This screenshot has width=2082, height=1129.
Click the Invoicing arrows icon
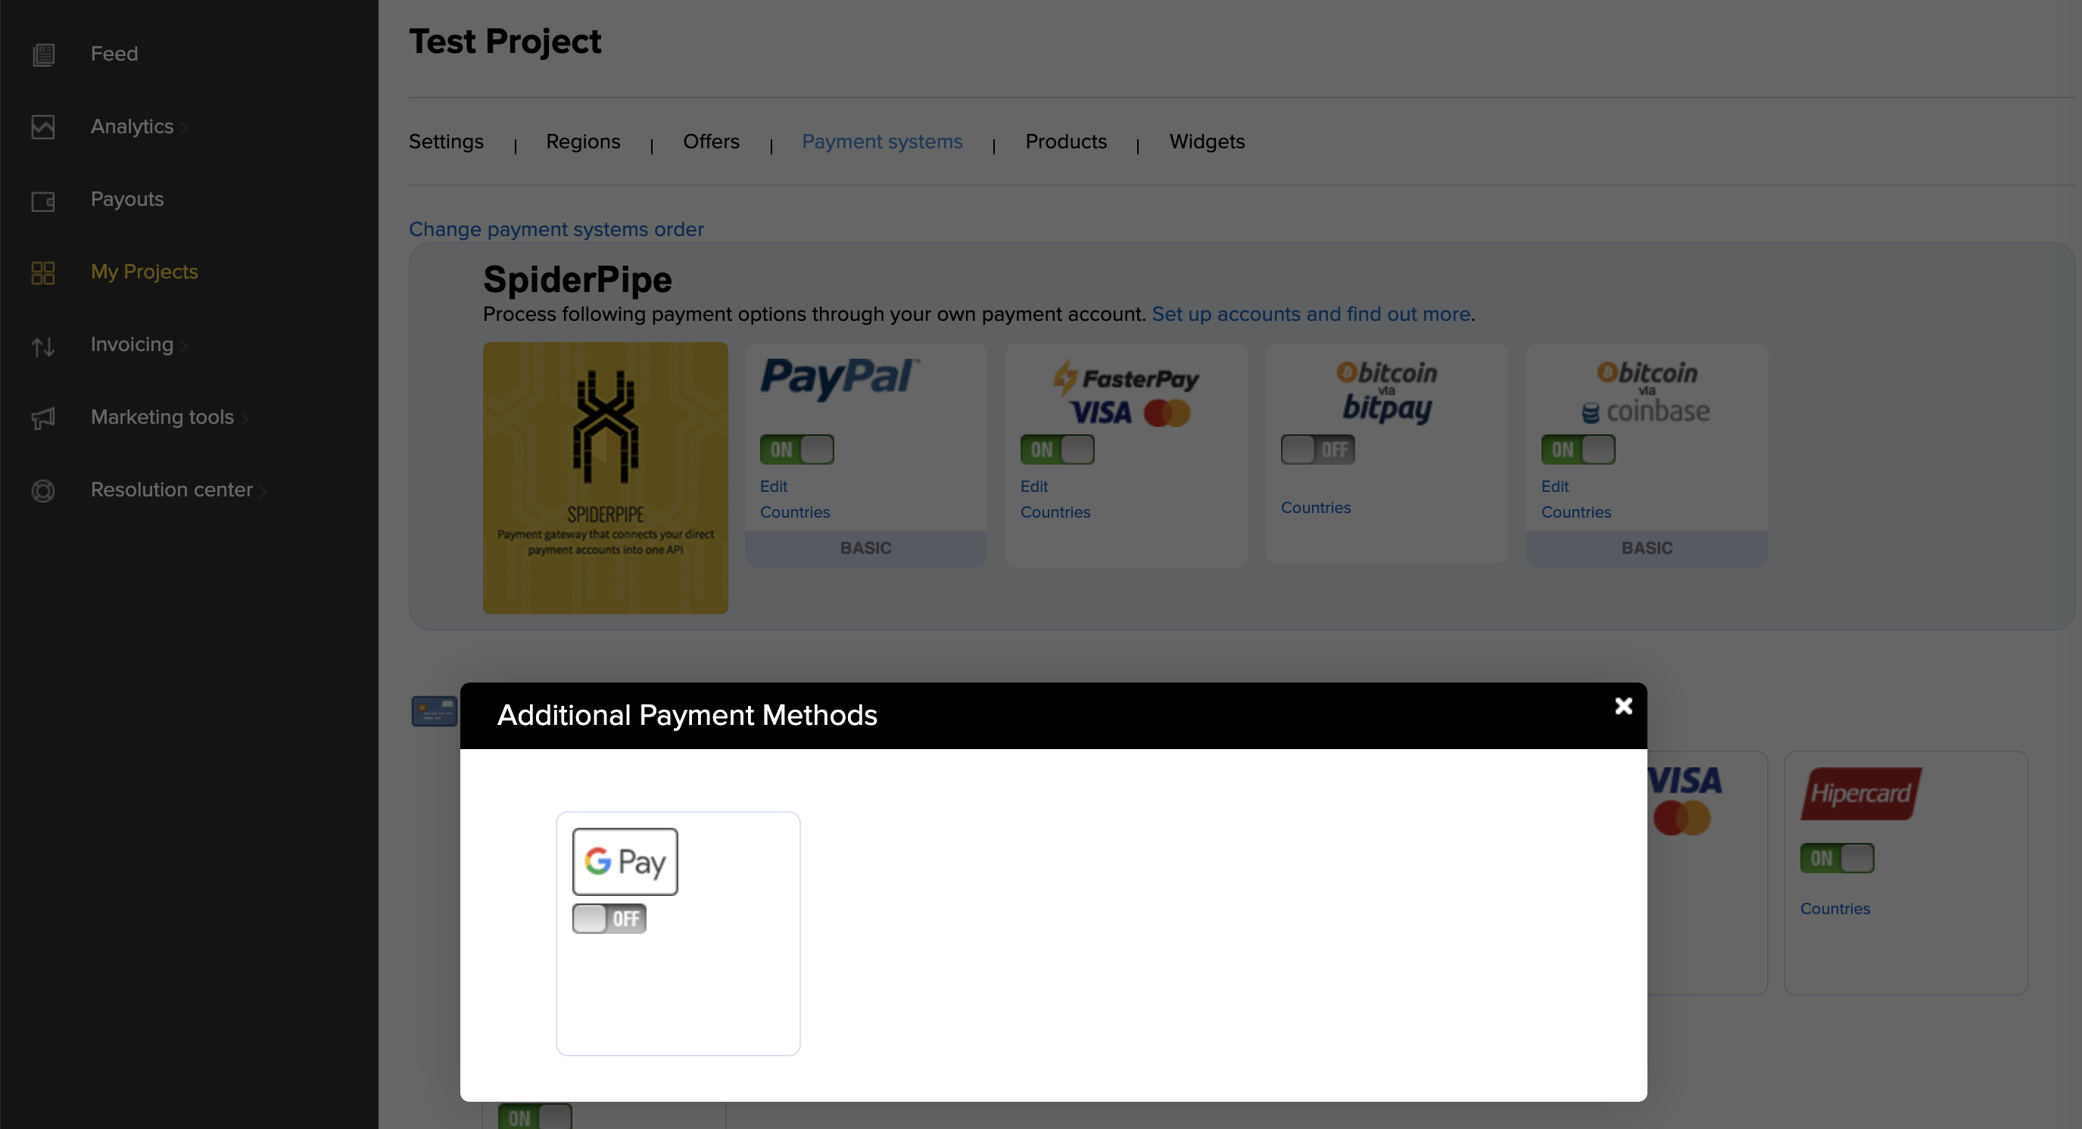point(43,347)
